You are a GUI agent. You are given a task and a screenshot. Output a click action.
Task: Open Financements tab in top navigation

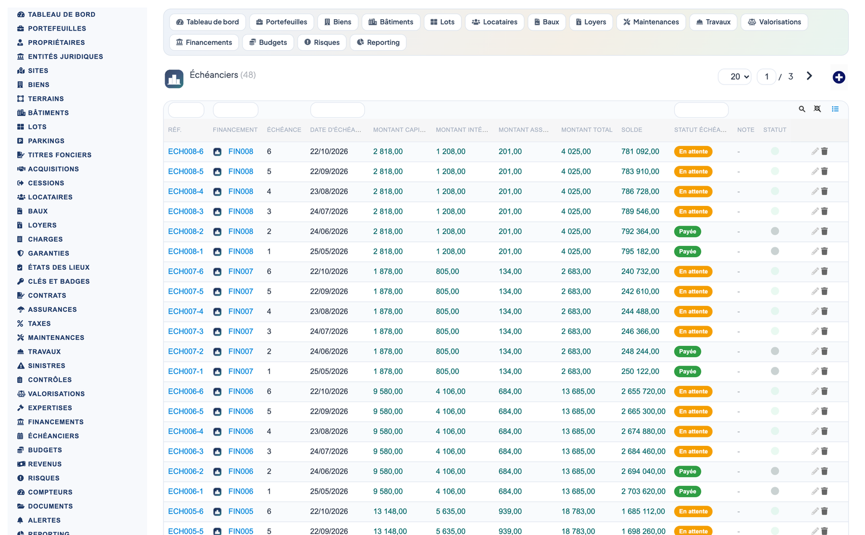pyautogui.click(x=204, y=42)
